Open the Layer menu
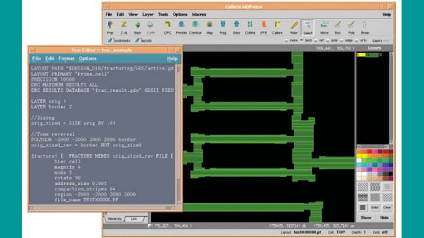This screenshot has height=238, width=424. pyautogui.click(x=147, y=14)
